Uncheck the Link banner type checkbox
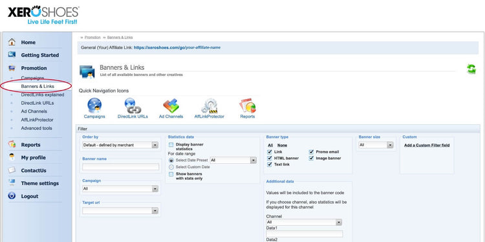This screenshot has width=485, height=242. (270, 152)
